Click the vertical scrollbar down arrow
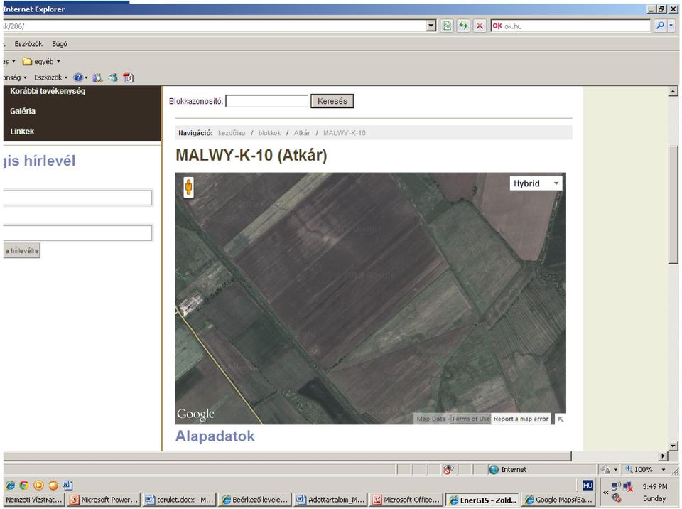This screenshot has height=509, width=682. click(673, 446)
